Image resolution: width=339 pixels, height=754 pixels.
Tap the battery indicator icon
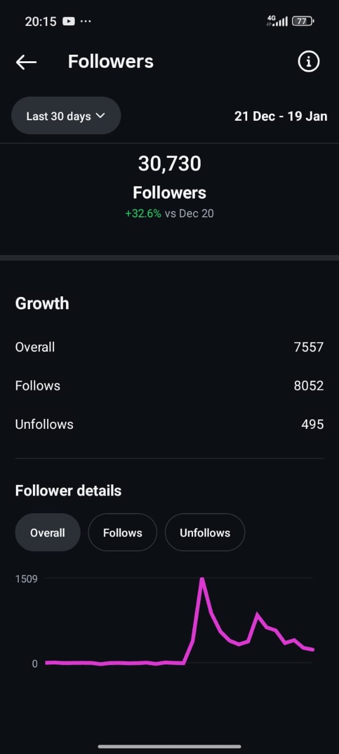pos(304,21)
